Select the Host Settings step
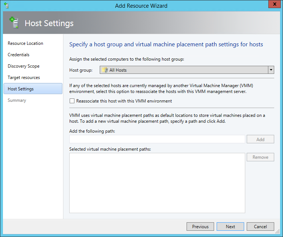This screenshot has width=283, height=237. [33, 89]
